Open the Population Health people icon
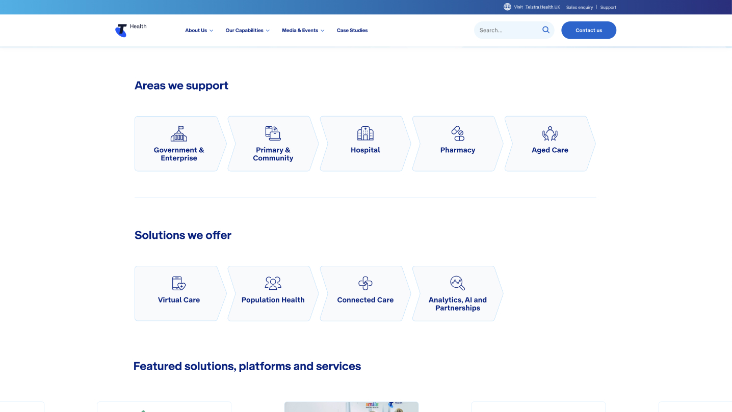The image size is (732, 412). coord(273,283)
